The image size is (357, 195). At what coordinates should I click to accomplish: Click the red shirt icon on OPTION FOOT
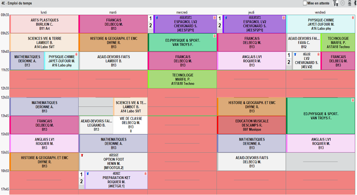click(82, 155)
